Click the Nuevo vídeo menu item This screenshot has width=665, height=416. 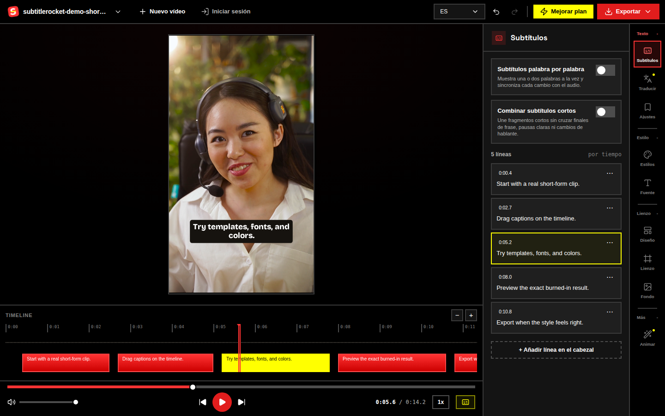(162, 12)
